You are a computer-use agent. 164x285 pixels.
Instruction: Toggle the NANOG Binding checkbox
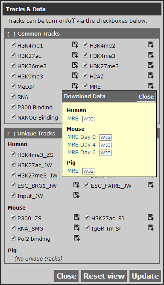13,117
